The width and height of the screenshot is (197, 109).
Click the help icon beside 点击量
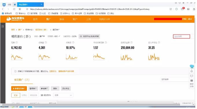click(46, 43)
